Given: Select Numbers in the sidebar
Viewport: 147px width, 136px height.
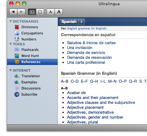Looking at the screenshot, I should click(x=29, y=39).
